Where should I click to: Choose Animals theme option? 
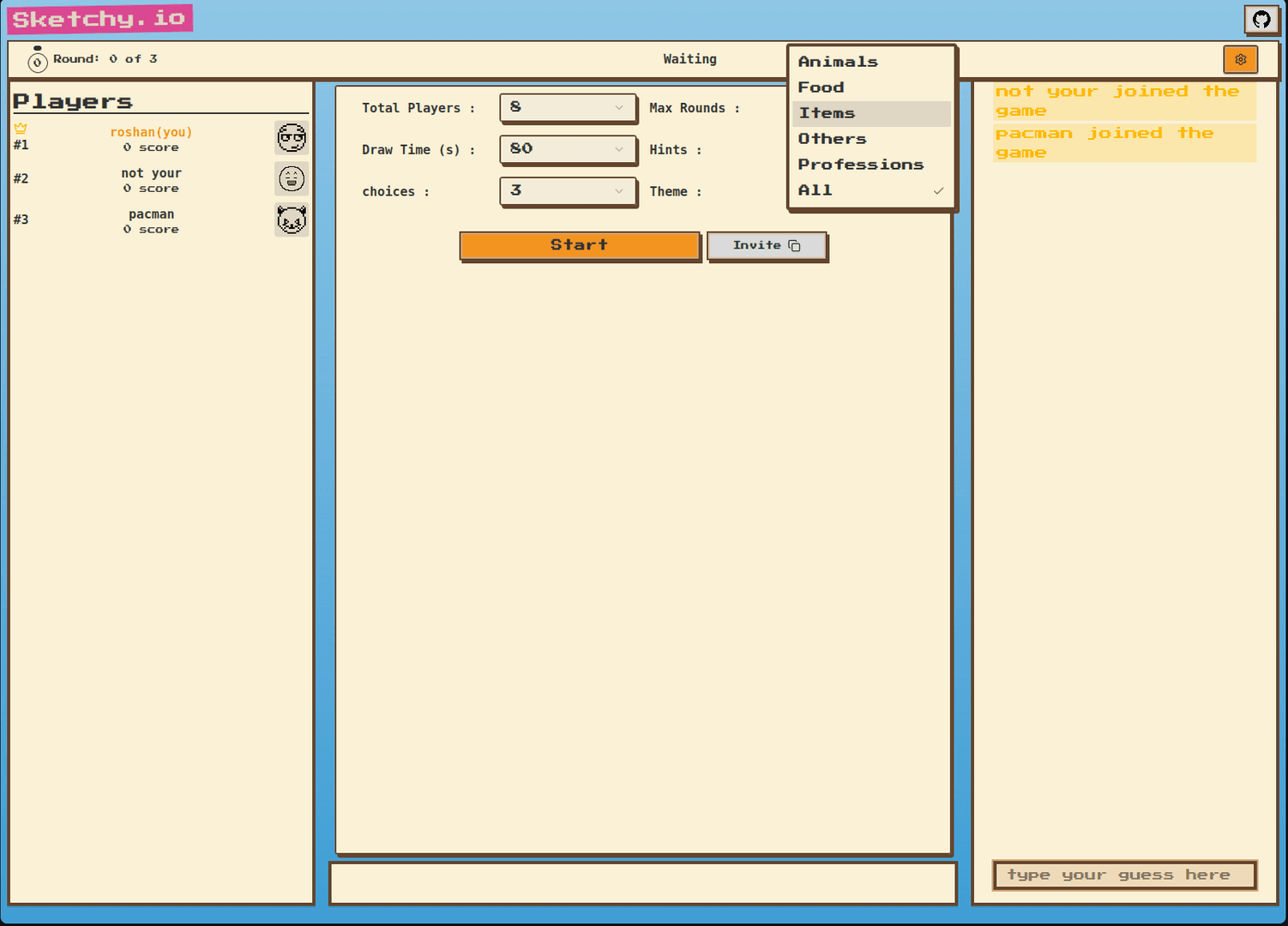pos(871,62)
